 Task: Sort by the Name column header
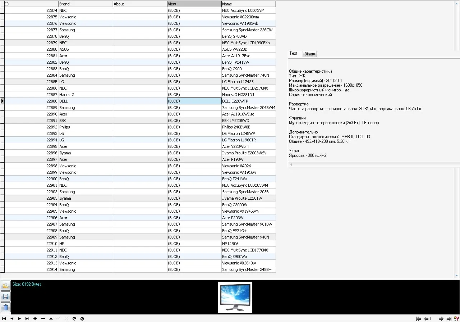[248, 4]
